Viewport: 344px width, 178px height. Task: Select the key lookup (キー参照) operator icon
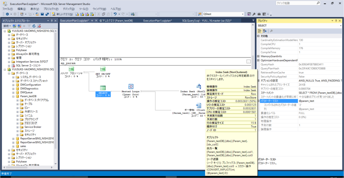pos(199,105)
